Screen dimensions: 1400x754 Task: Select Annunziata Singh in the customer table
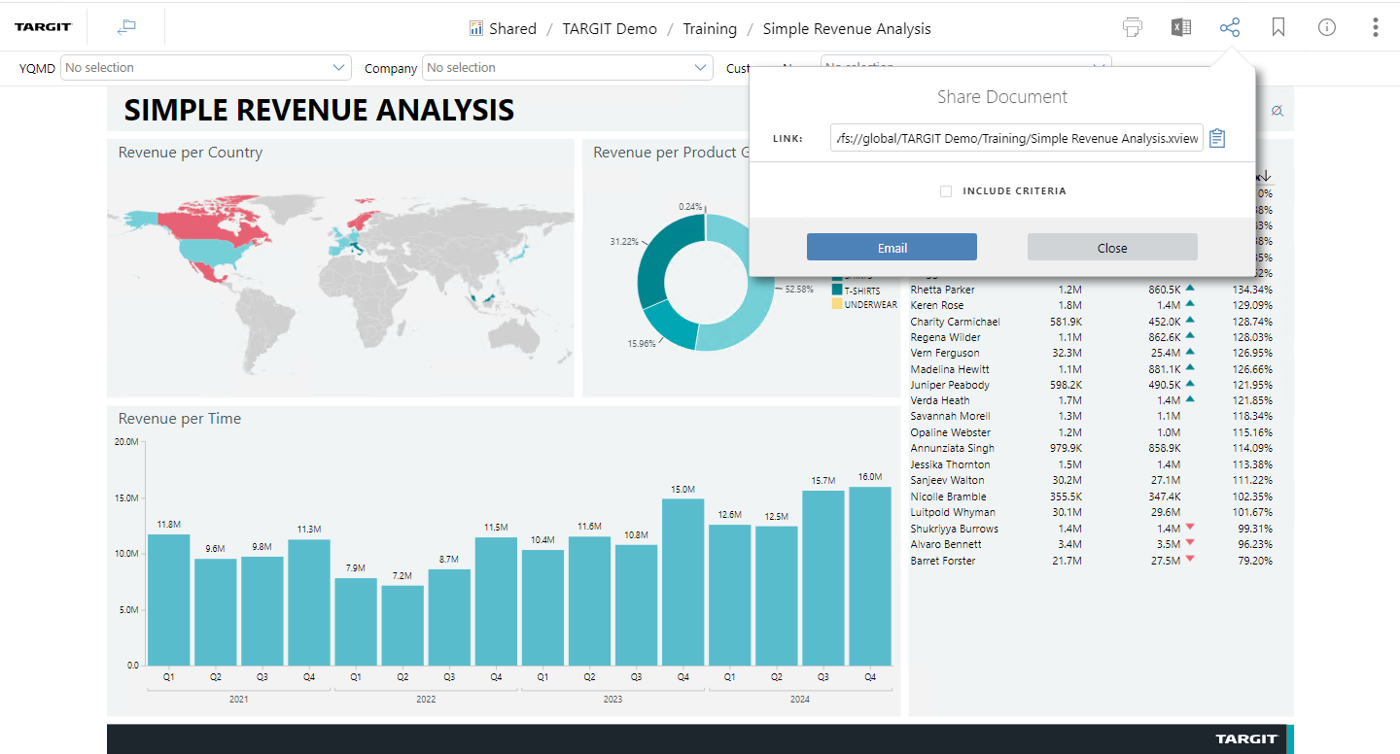[x=953, y=448]
